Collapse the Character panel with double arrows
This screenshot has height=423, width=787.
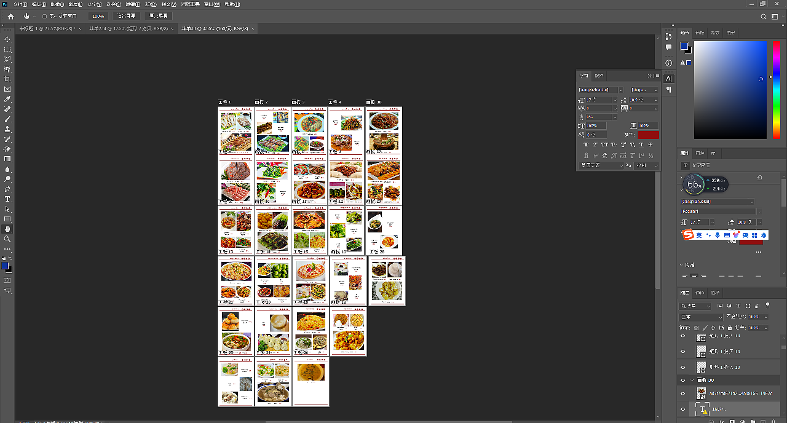[x=650, y=76]
